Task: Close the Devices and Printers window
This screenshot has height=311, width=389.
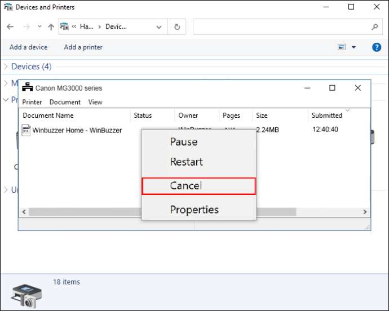Action: [x=377, y=7]
